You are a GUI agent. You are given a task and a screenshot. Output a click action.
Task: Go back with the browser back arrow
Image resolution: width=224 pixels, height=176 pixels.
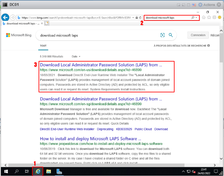click(5, 17)
